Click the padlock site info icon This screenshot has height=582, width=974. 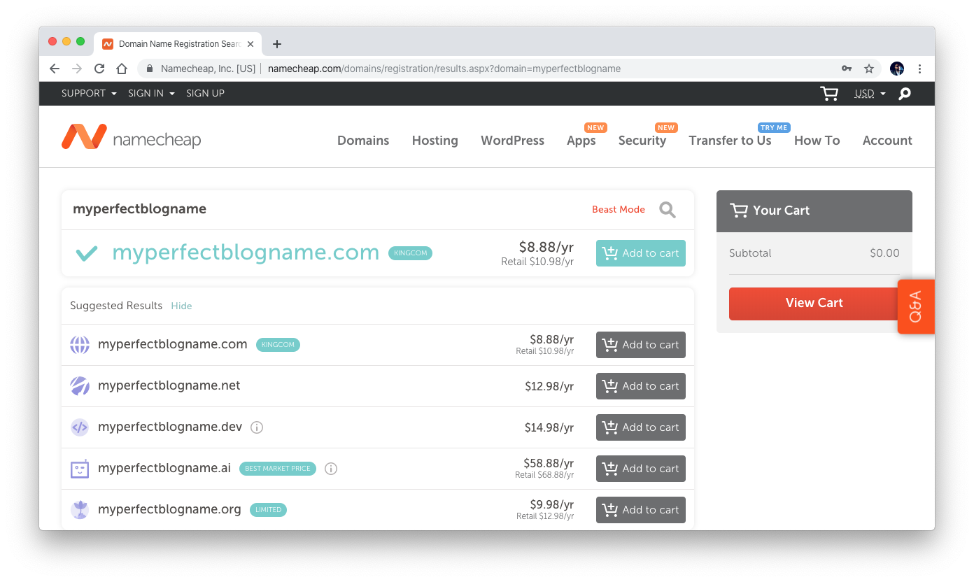149,69
